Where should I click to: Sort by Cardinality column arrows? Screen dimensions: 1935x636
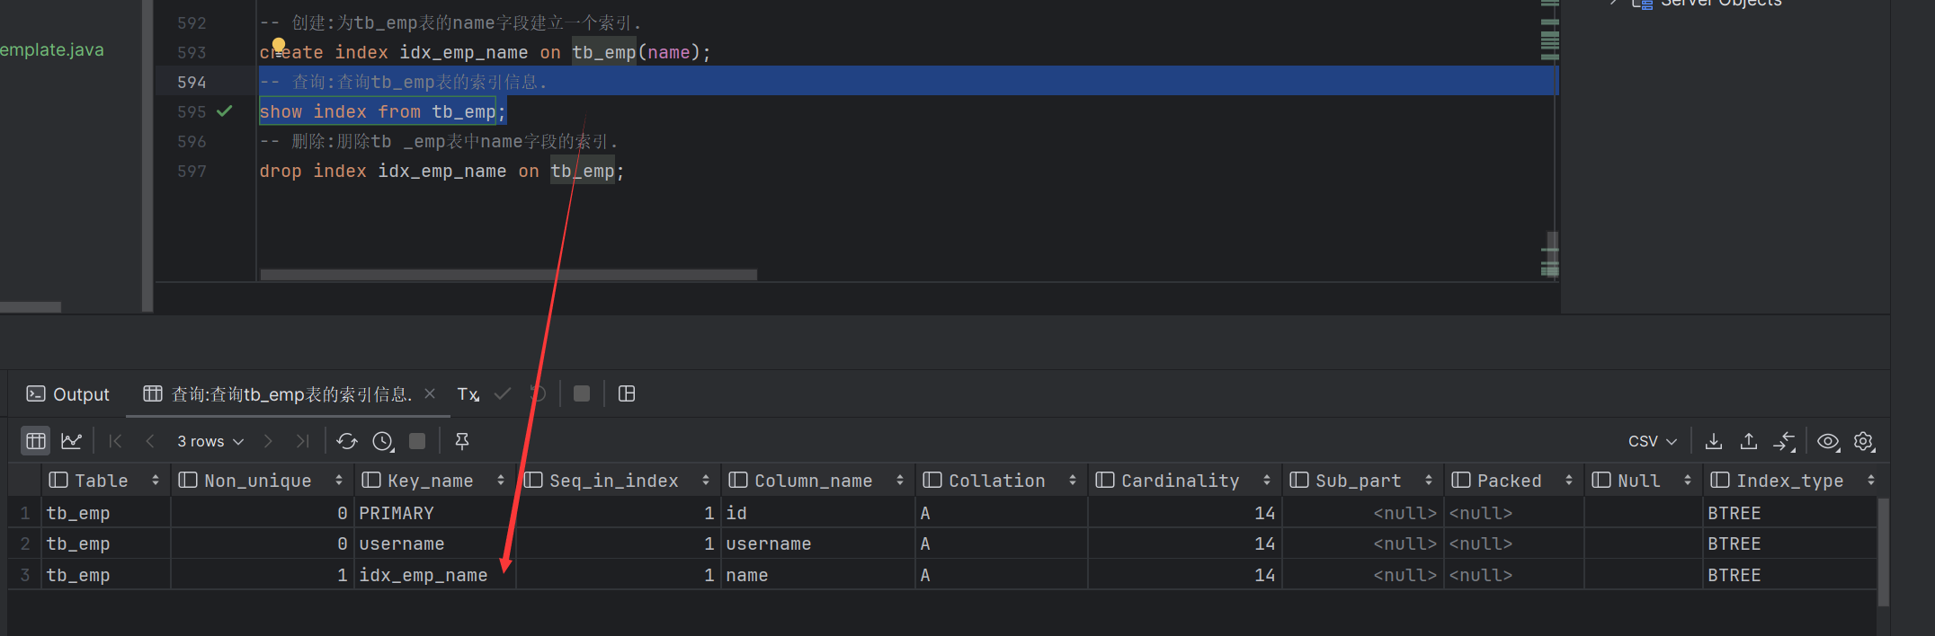(x=1267, y=481)
